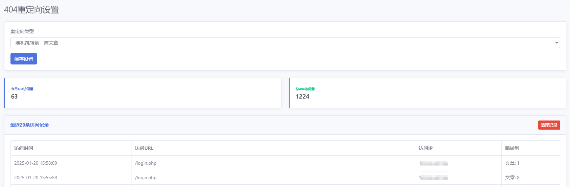Click the 跳转到 column header
This screenshot has width=570, height=187.
tap(512, 148)
